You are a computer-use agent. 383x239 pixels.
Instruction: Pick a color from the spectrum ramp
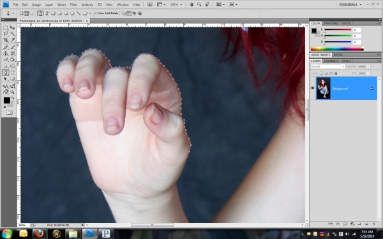[x=337, y=49]
